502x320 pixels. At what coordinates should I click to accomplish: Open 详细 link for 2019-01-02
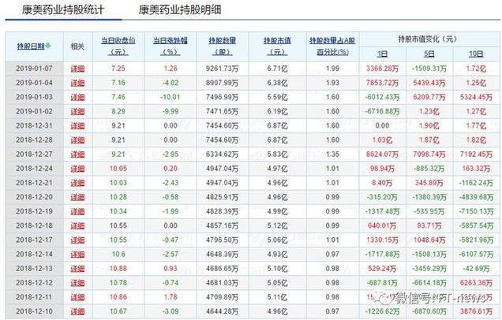(x=77, y=112)
